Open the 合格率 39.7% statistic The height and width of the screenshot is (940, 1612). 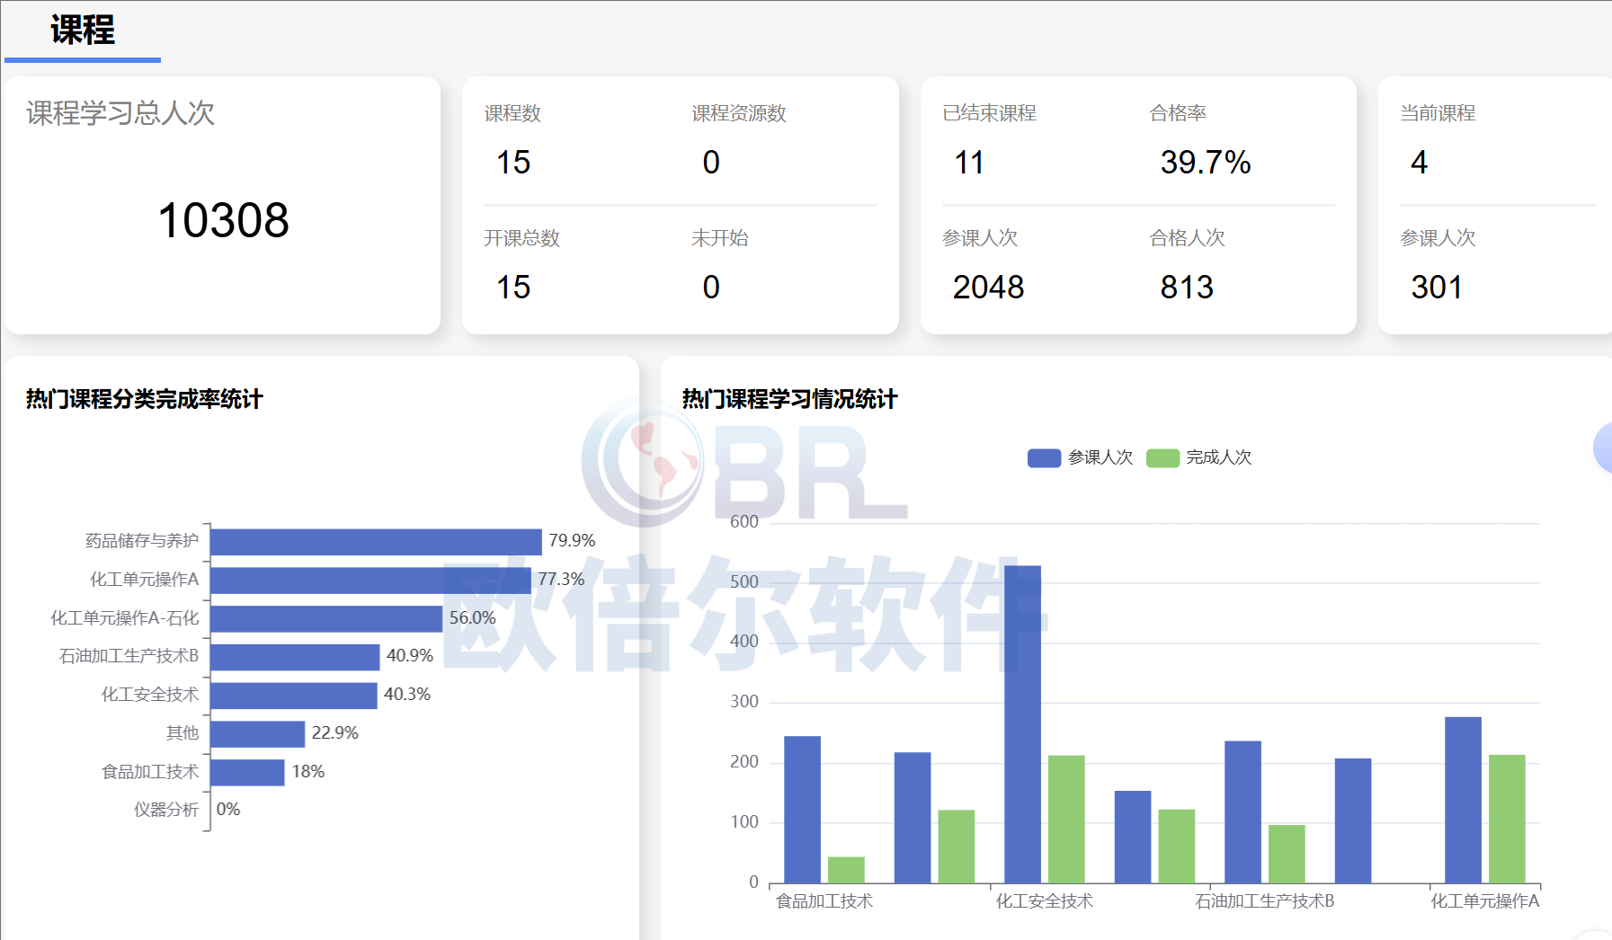point(1205,163)
